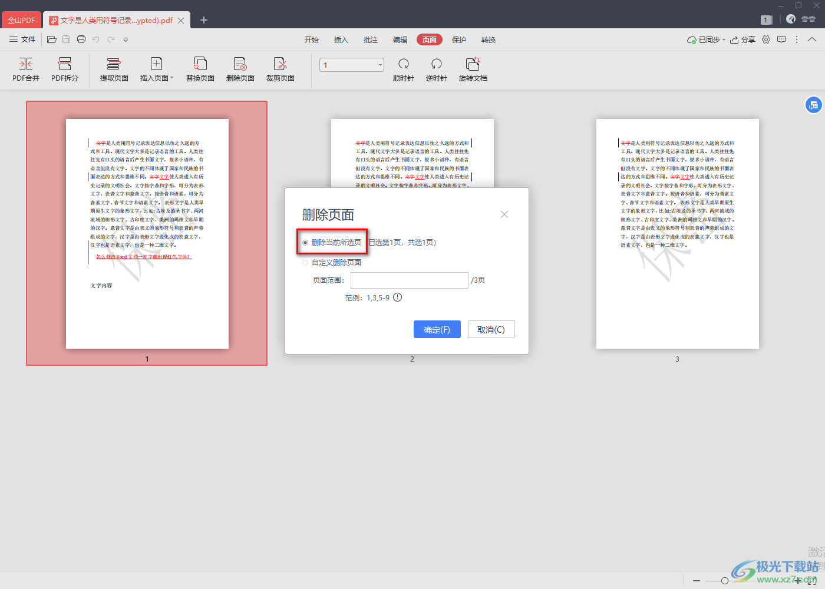
Task: Select page 2 thumbnail behind dialog
Action: coord(412,153)
